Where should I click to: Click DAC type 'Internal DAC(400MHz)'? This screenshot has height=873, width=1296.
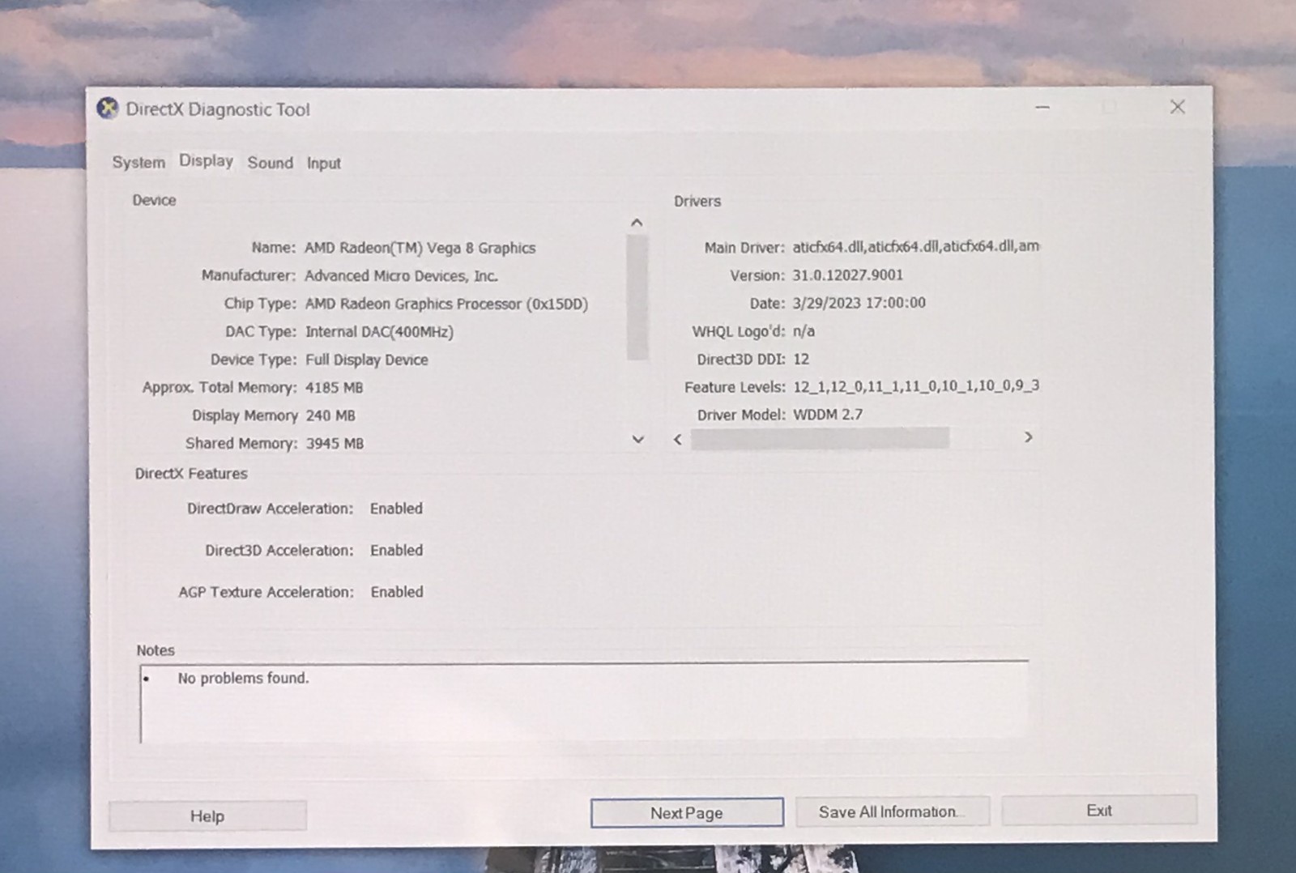click(379, 331)
